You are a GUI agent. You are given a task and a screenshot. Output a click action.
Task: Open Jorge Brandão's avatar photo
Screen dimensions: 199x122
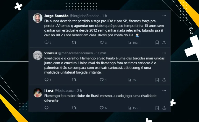pos(38,18)
